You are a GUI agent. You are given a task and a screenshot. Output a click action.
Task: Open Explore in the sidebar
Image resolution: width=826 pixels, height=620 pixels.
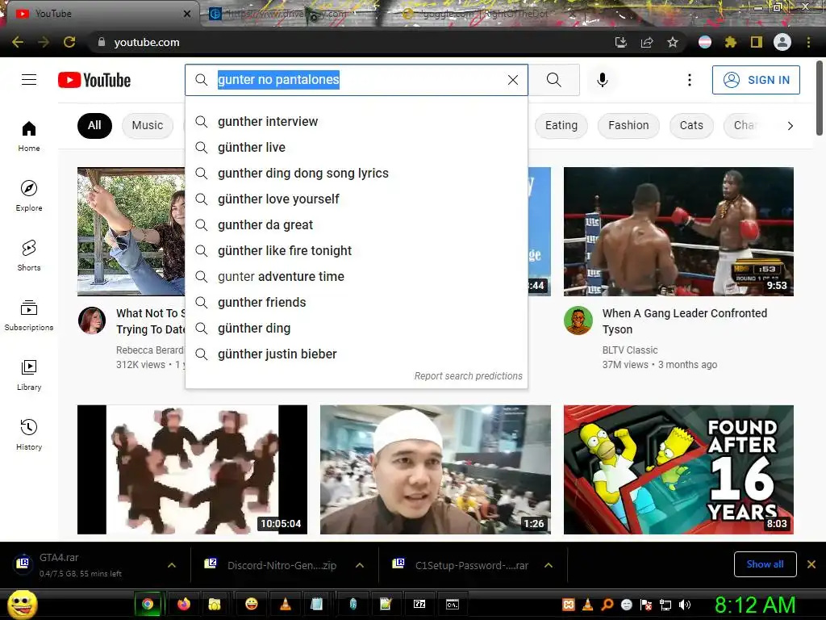point(29,196)
